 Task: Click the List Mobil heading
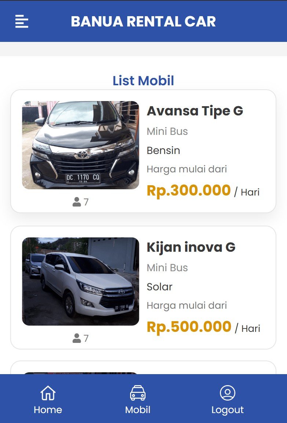tap(143, 80)
